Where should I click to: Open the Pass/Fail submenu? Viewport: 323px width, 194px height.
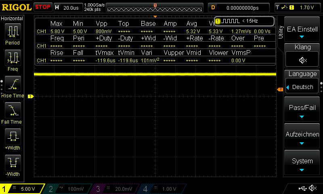click(302, 111)
